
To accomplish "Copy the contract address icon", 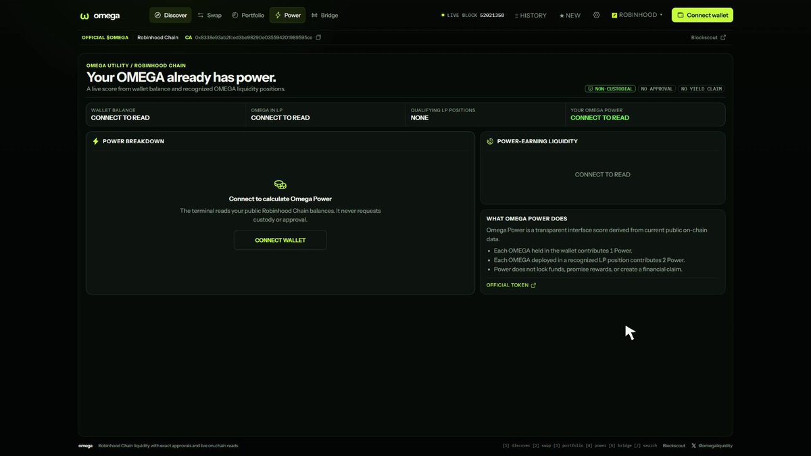I will click(x=319, y=37).
